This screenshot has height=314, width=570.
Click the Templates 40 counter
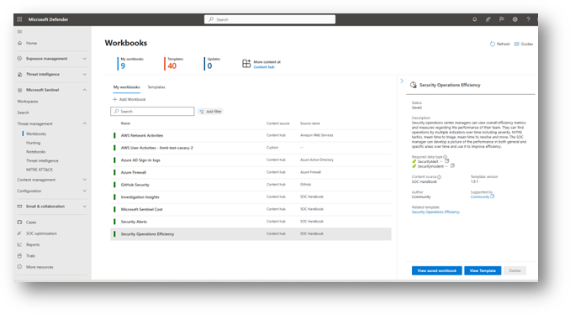[x=175, y=64]
